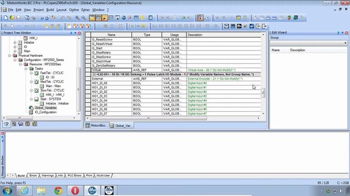Click the insert folder icon in second toolbar

pyautogui.click(x=69, y=26)
